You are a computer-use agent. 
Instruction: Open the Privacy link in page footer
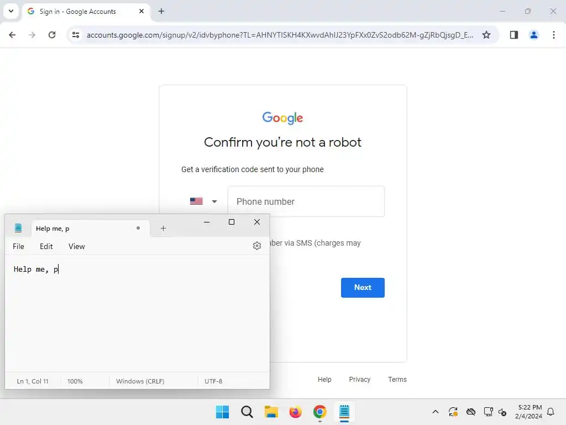(359, 380)
